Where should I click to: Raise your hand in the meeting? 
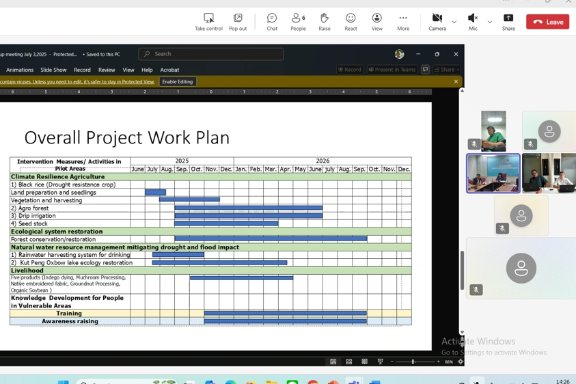tap(325, 22)
